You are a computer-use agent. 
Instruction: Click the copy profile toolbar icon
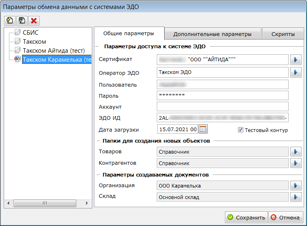click(x=22, y=20)
